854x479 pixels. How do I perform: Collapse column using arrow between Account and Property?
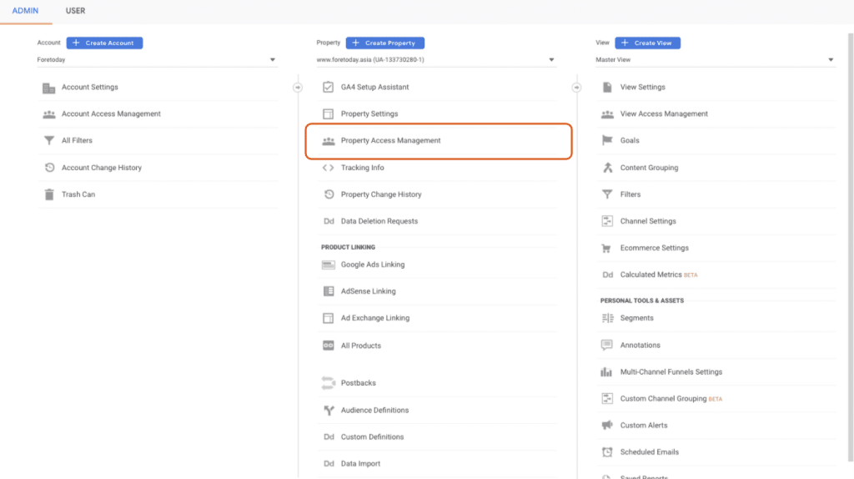tap(297, 87)
